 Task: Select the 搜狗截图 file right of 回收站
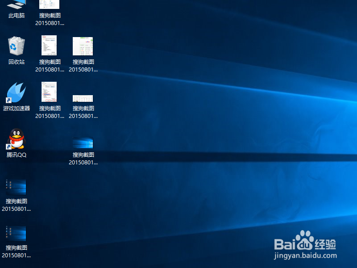pyautogui.click(x=50, y=54)
